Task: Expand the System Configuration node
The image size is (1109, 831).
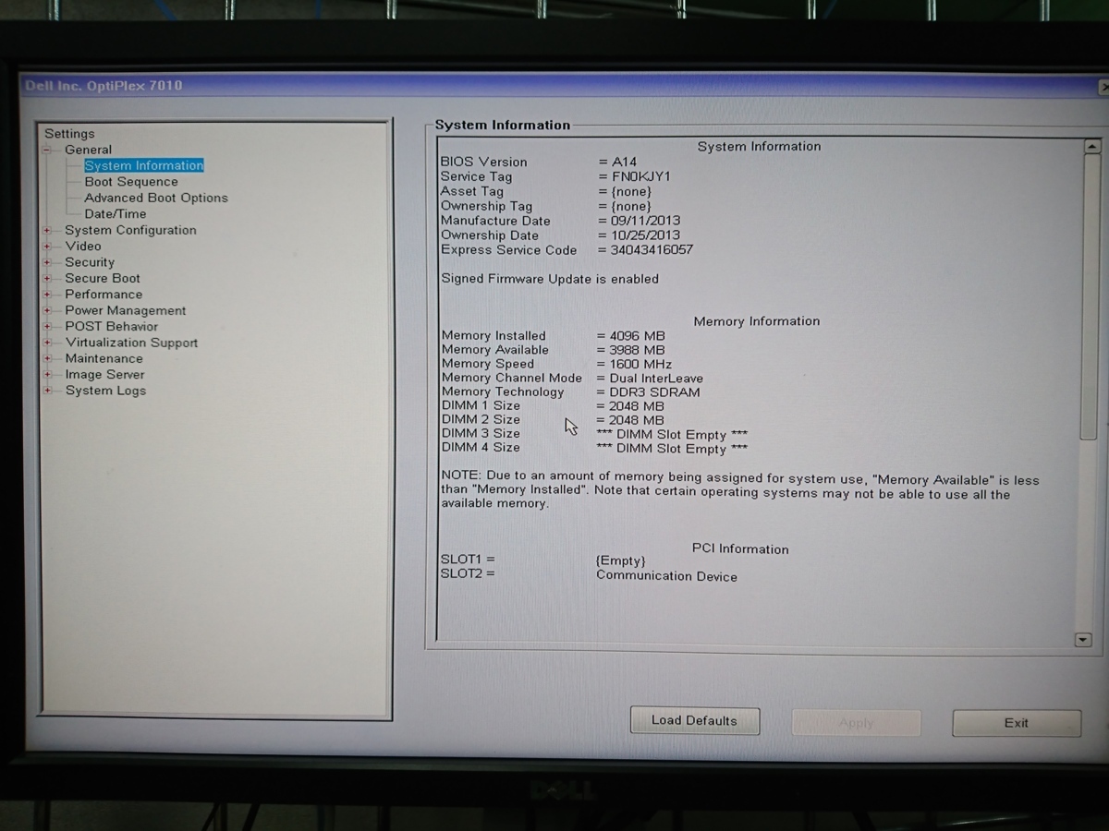Action: click(47, 231)
